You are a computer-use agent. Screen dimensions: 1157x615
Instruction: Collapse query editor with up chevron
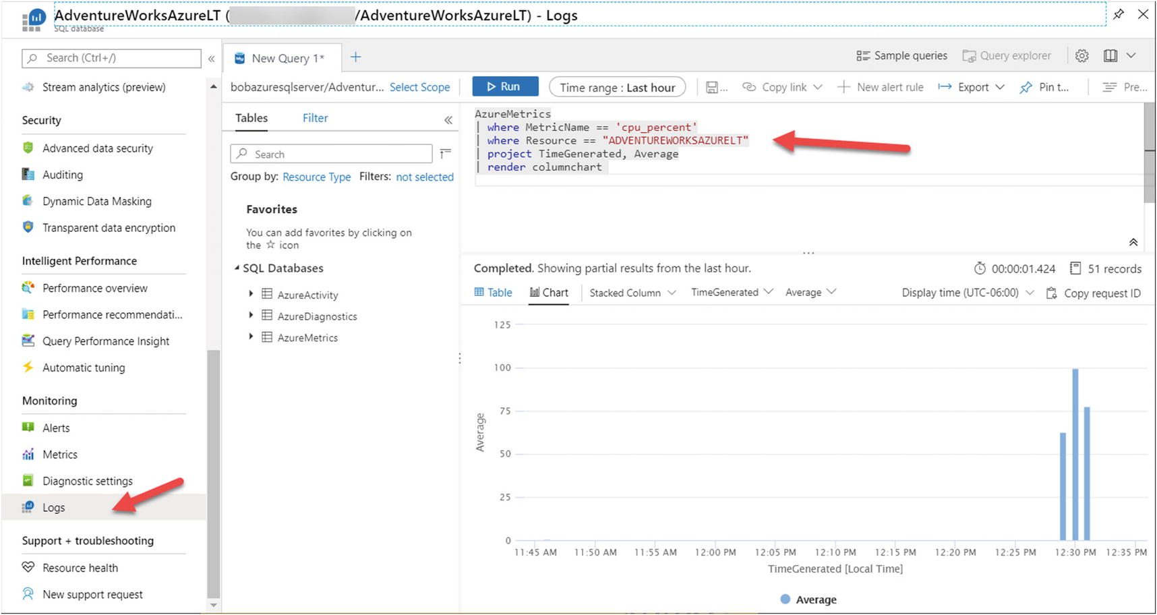pyautogui.click(x=1133, y=242)
